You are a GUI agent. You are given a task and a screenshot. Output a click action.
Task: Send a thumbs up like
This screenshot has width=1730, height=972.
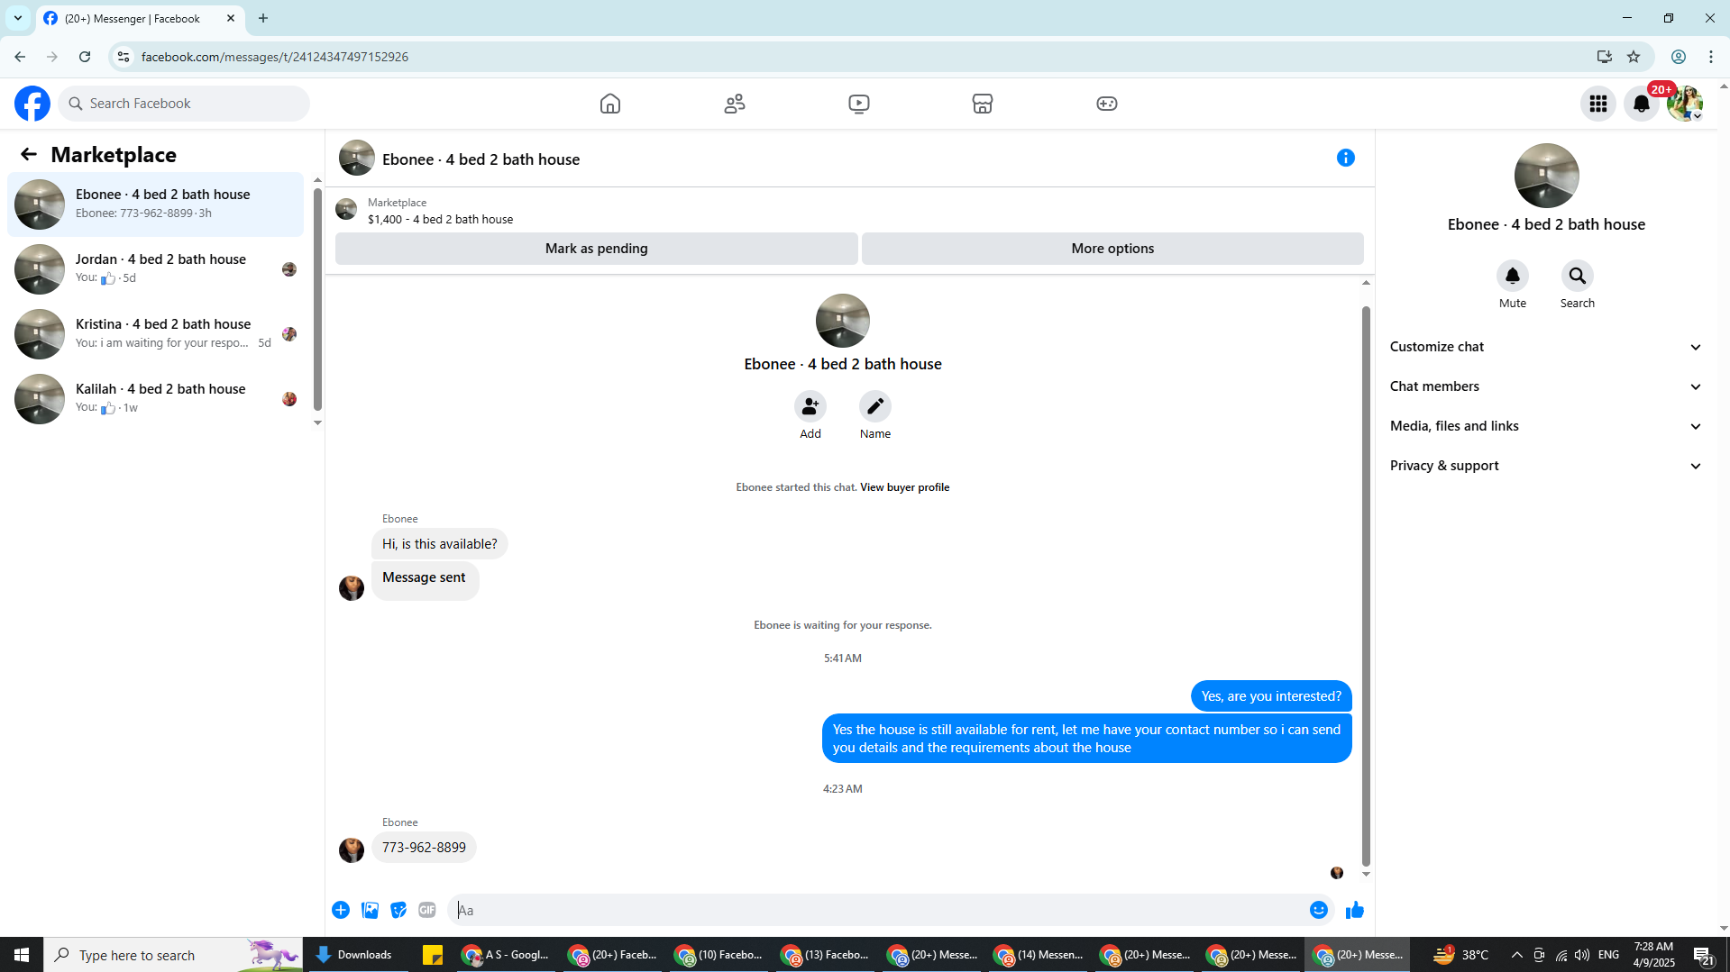coord(1355,910)
